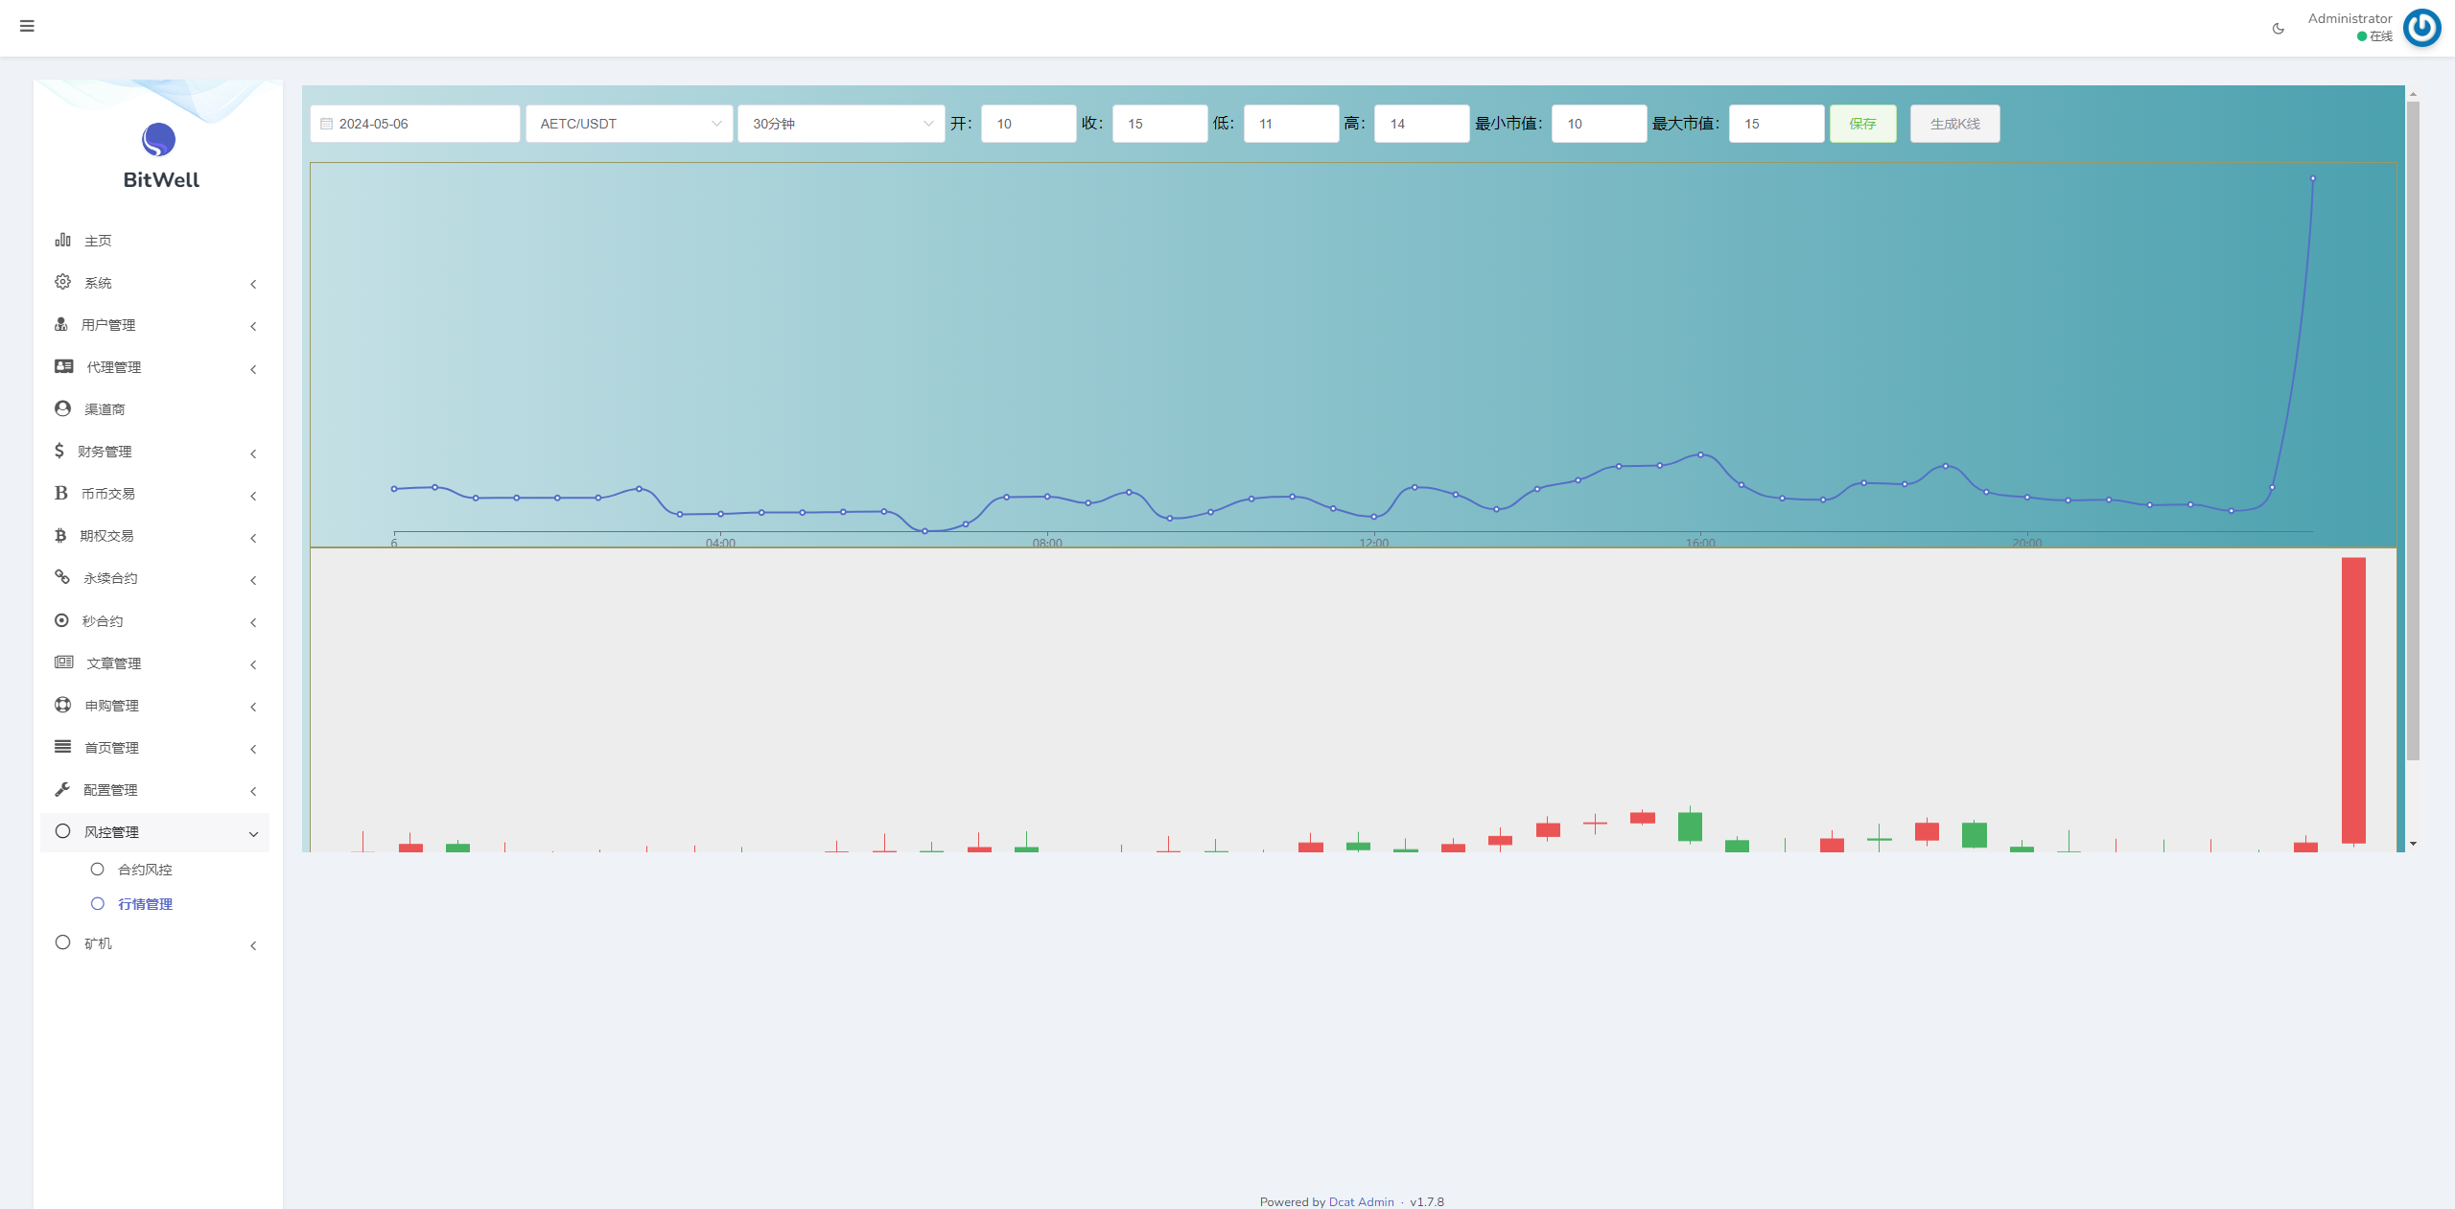Click the 系统 gear icon
This screenshot has width=2455, height=1209.
[x=62, y=282]
